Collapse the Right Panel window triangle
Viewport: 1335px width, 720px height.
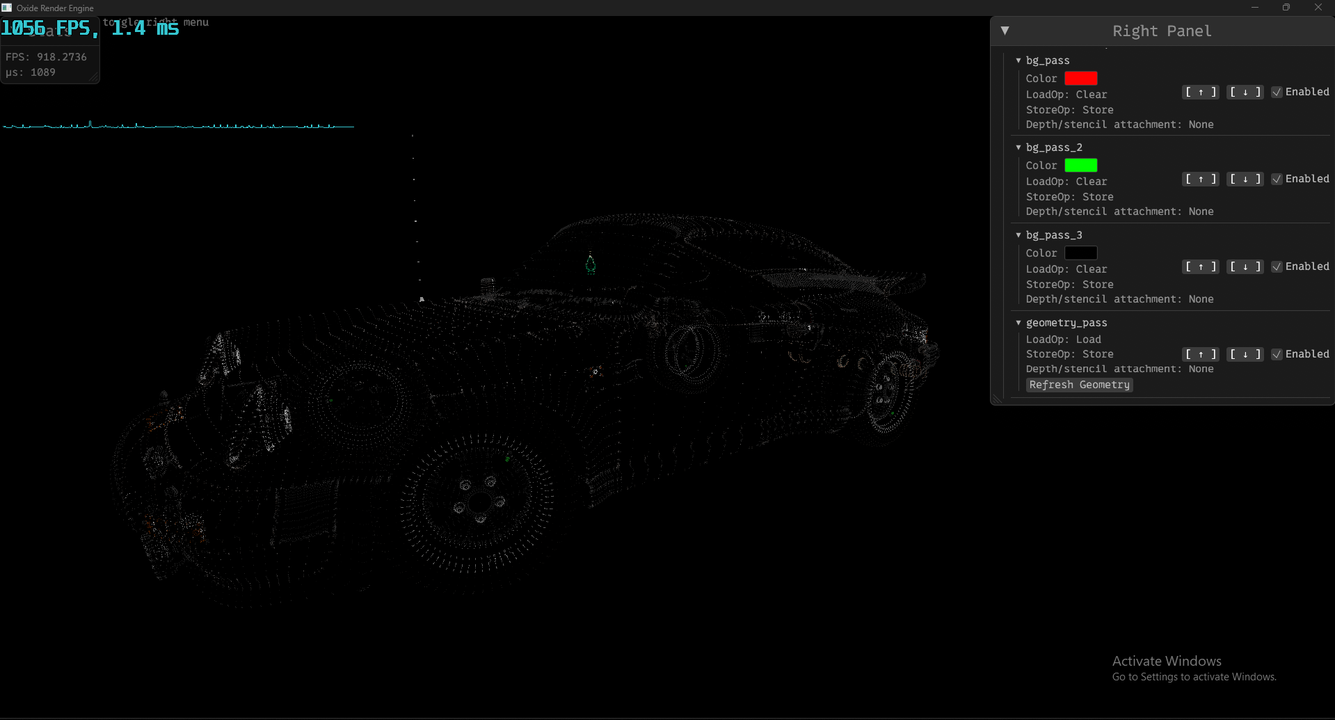coord(1005,31)
